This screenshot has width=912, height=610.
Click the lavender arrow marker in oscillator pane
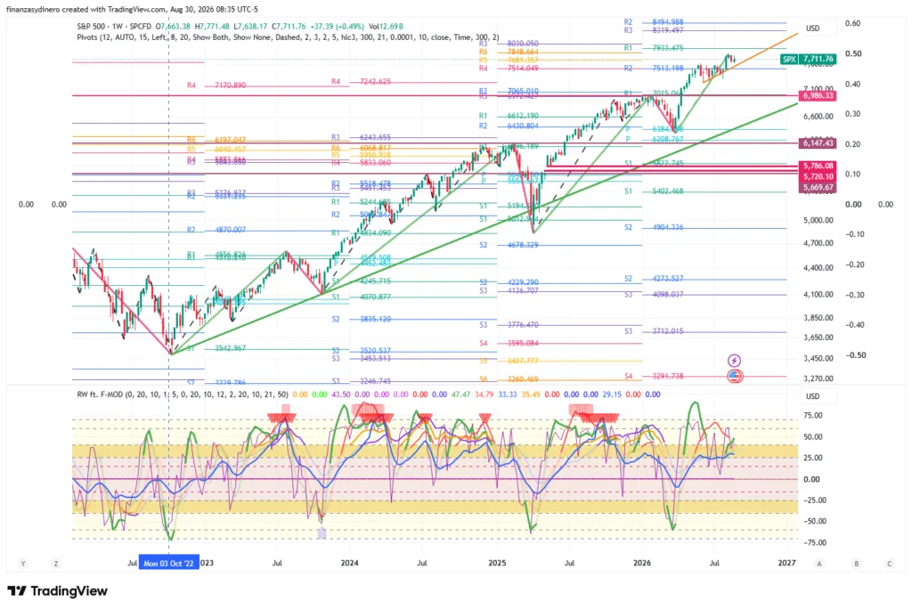322,532
